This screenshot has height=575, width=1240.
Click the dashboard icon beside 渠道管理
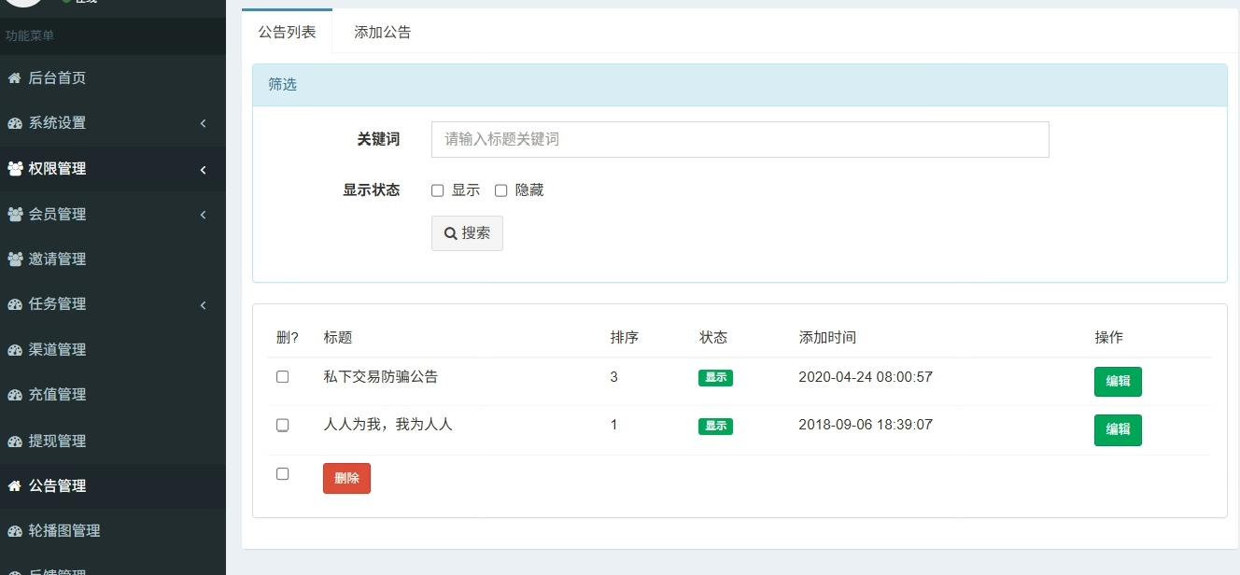pyautogui.click(x=14, y=350)
